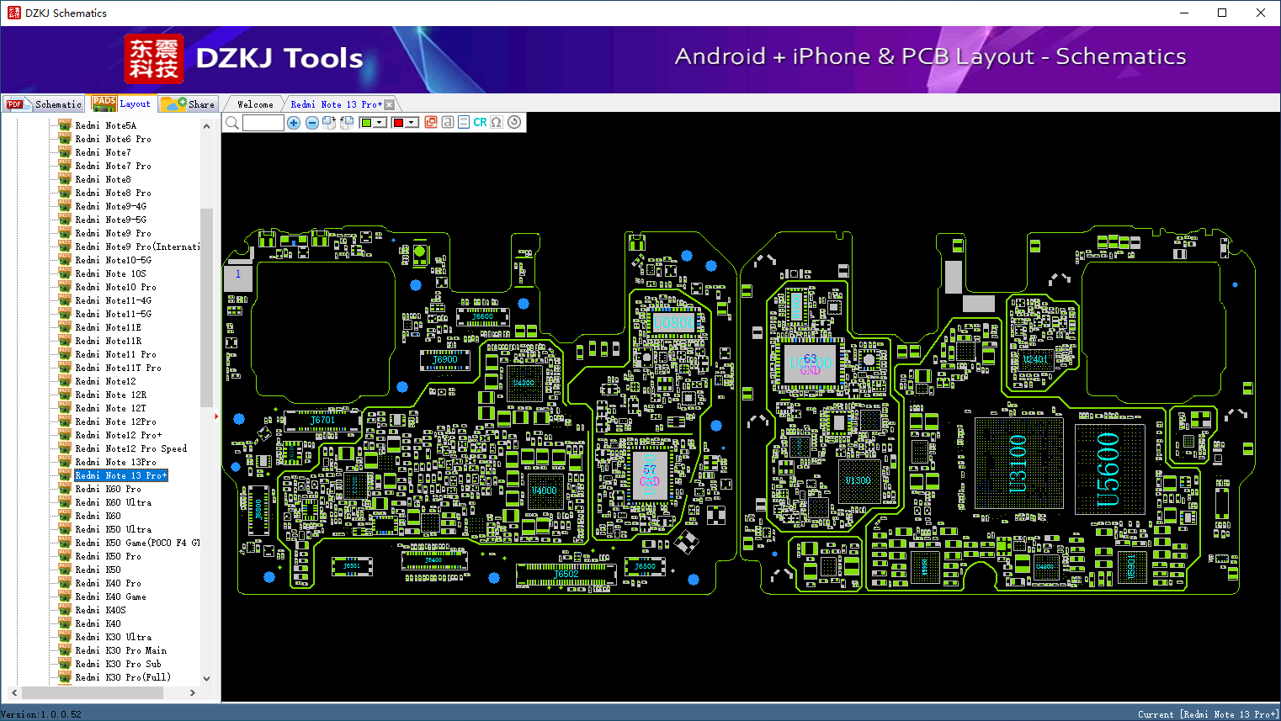Screen dimensions: 1281x721
Task: Zoom out with the blue minus button
Action: pos(312,123)
